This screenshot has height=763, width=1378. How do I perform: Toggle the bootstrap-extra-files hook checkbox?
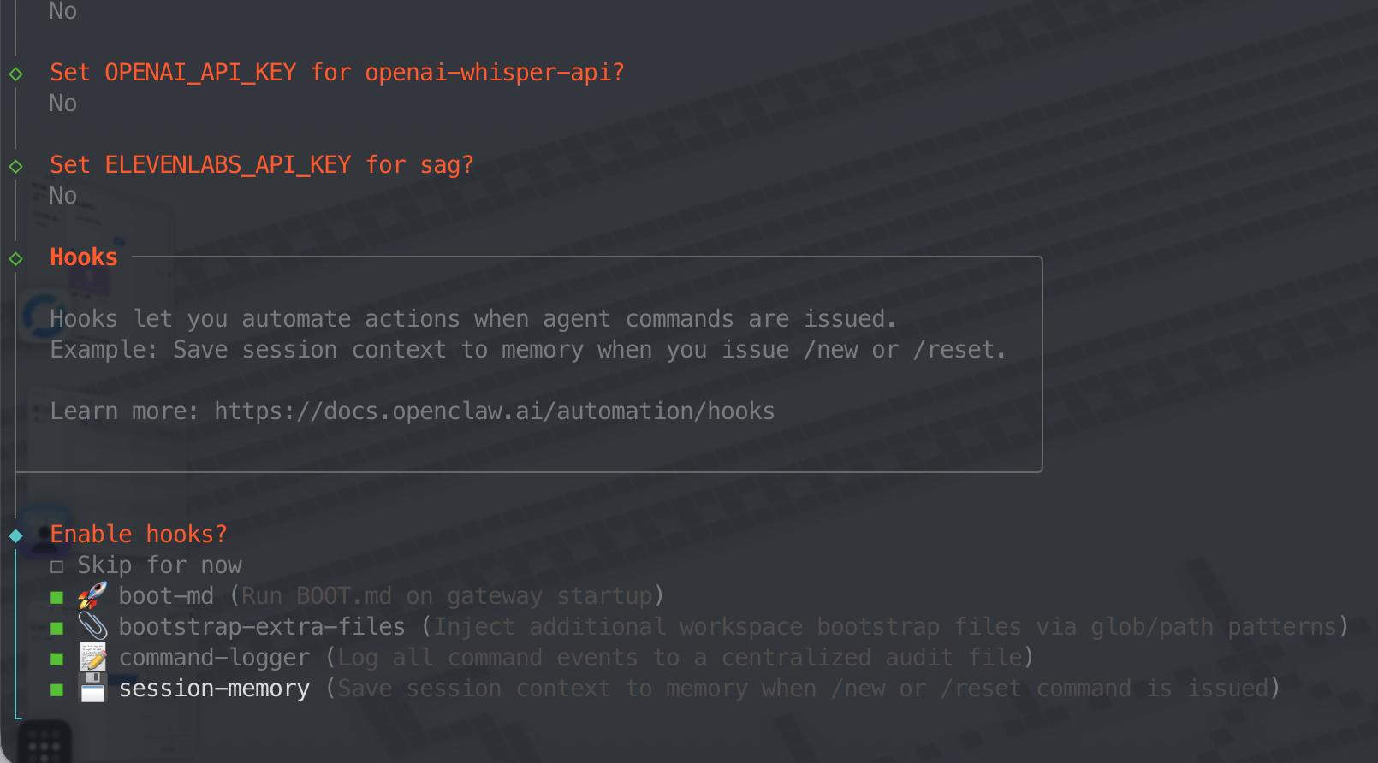57,628
